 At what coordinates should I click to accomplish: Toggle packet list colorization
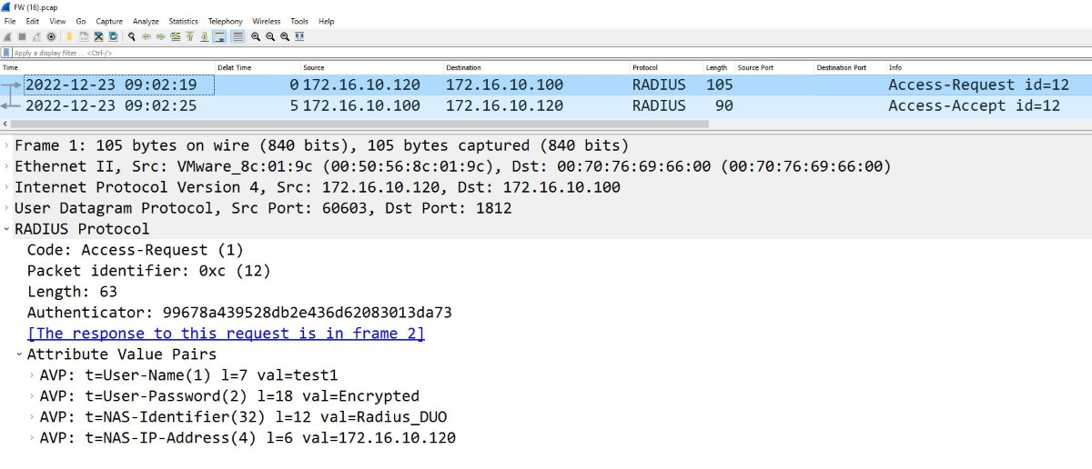238,36
